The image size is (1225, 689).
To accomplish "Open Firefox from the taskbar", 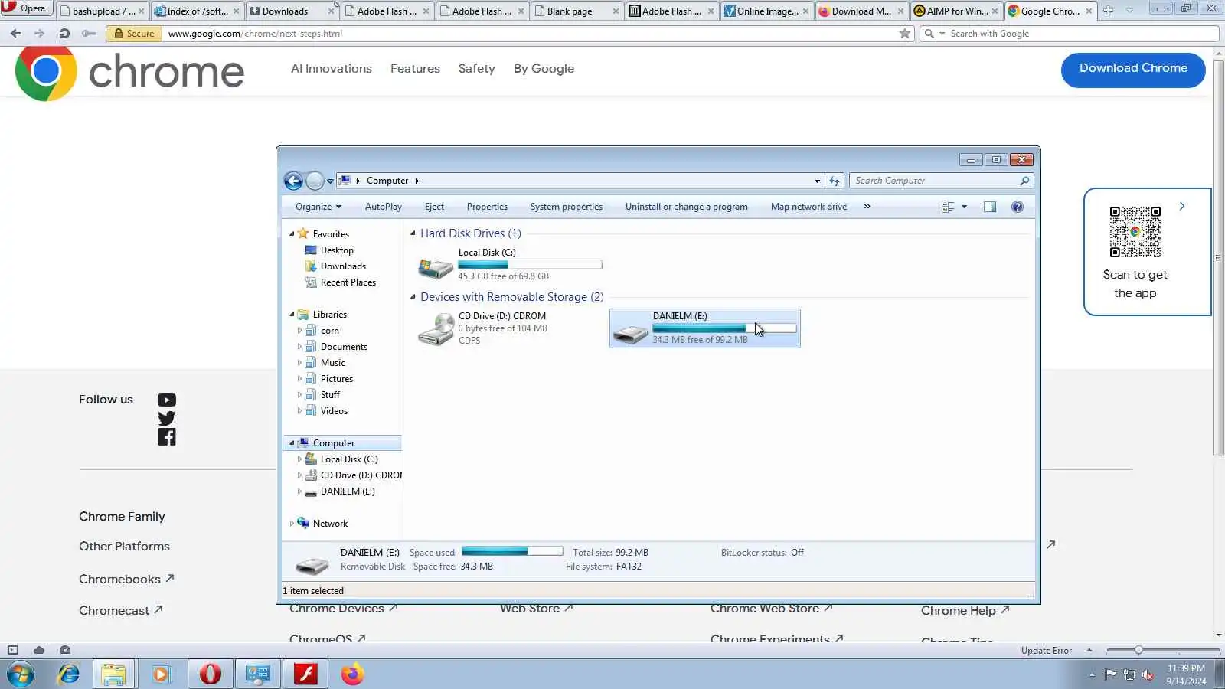I will pyautogui.click(x=352, y=674).
